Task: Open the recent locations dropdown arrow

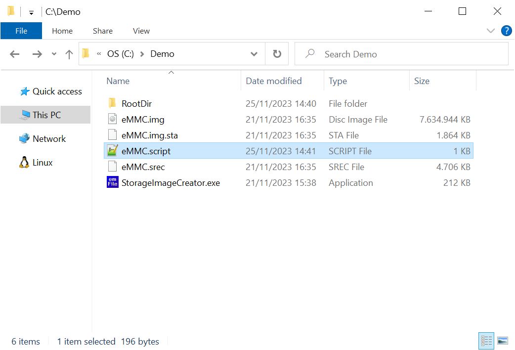Action: [x=54, y=54]
